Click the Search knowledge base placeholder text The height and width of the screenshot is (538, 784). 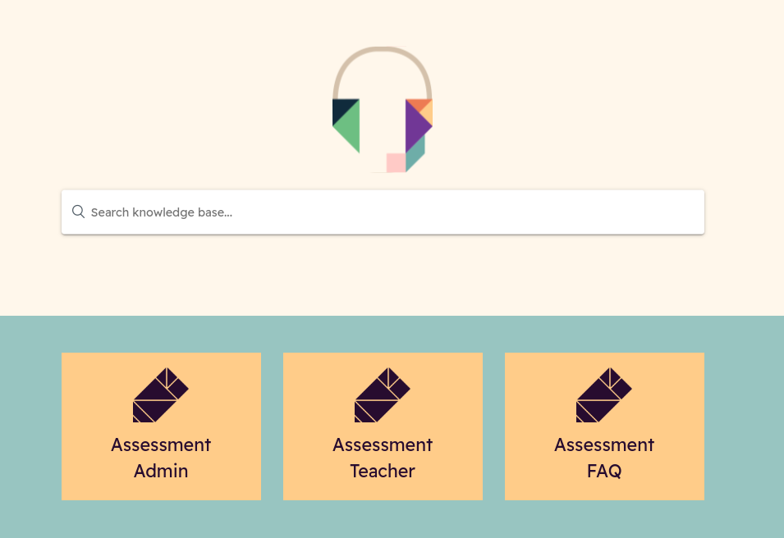point(162,212)
